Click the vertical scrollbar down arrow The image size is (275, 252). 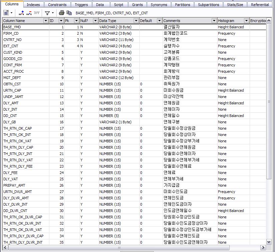click(269, 242)
